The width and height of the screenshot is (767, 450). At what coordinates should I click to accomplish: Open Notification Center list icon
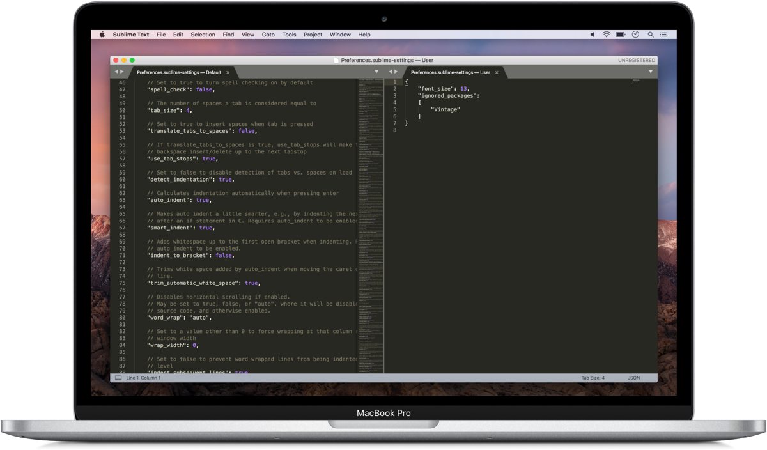tap(665, 35)
